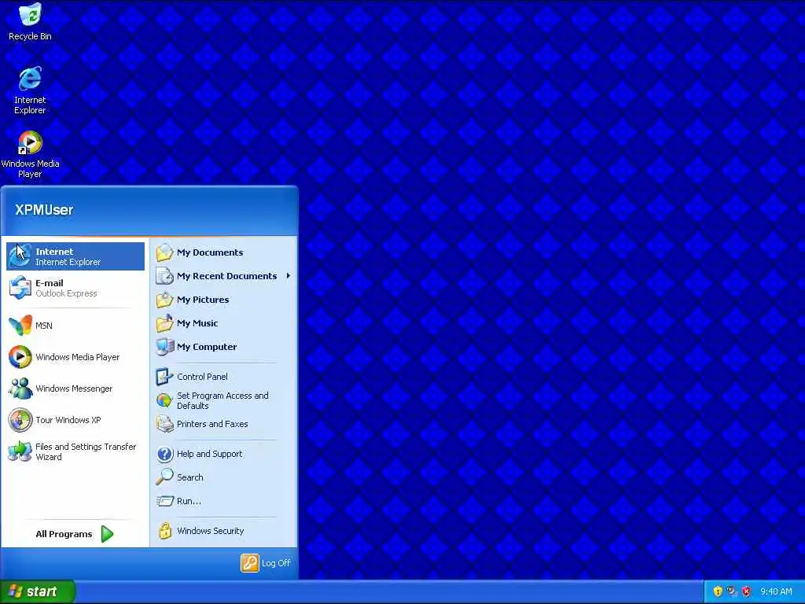Click 'Files and Settings Transfer Wizard' text
Viewport: 805px width, 604px height.
[x=86, y=452]
